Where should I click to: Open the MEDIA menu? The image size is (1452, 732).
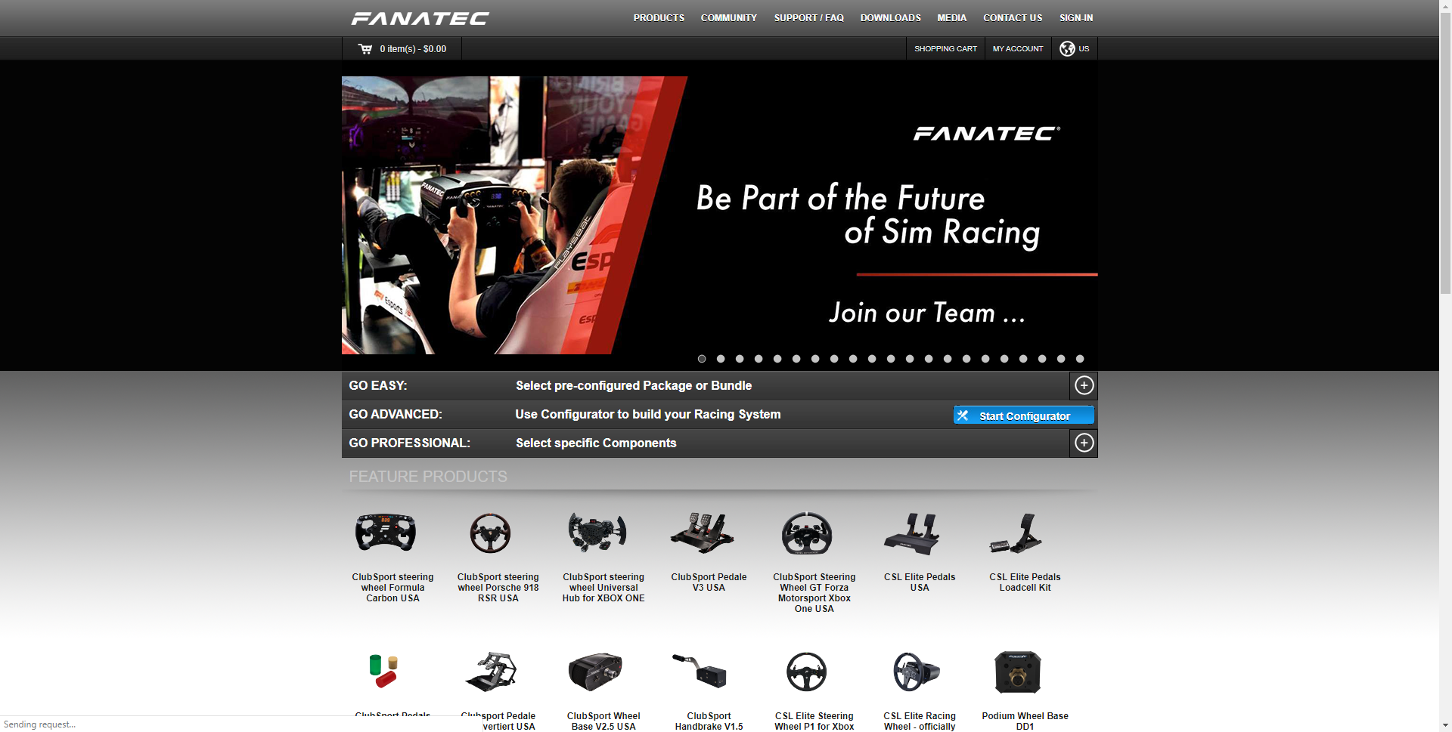pos(951,18)
